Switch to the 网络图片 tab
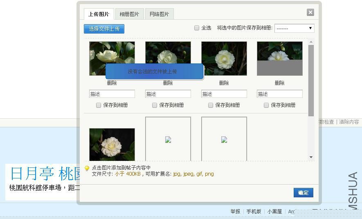This screenshot has height=219, width=362. (x=159, y=14)
